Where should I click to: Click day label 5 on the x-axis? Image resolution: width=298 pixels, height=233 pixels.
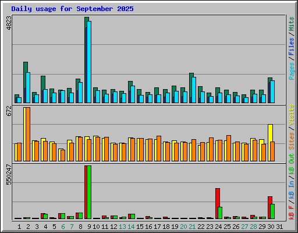coord(54,227)
